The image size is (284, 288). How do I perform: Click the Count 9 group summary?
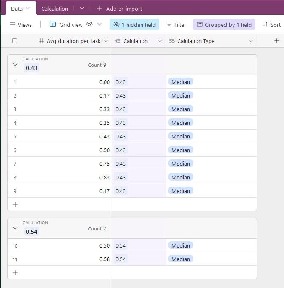(x=97, y=65)
